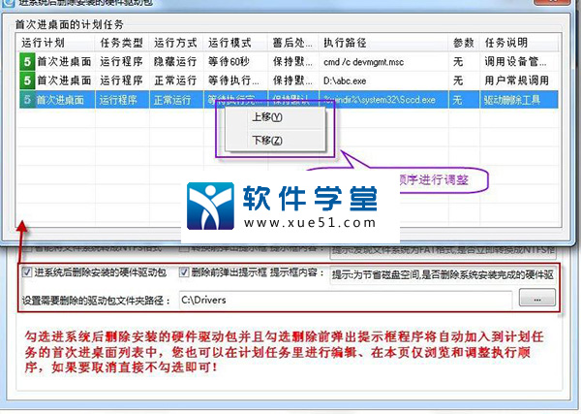
Task: Click the 执行路径 column header
Action: click(345, 43)
